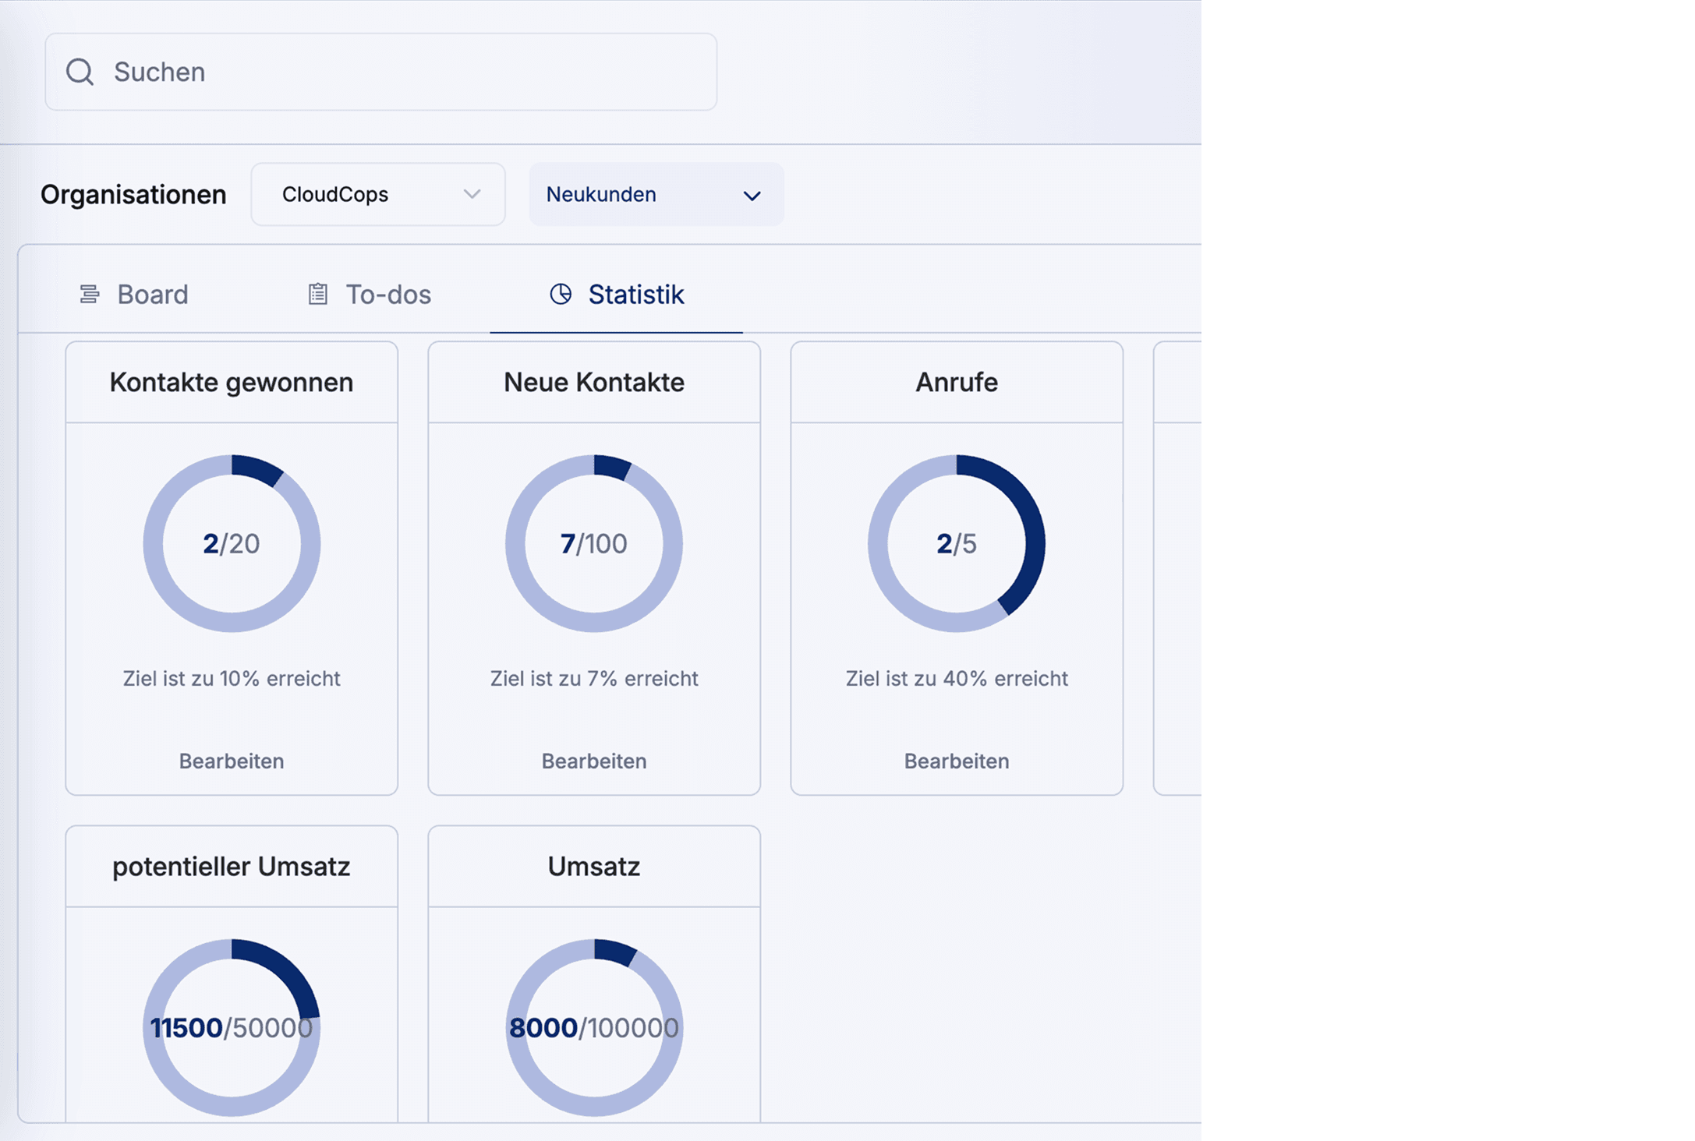Click the To-dos clipboard icon
Image resolution: width=1695 pixels, height=1141 pixels.
(x=317, y=295)
